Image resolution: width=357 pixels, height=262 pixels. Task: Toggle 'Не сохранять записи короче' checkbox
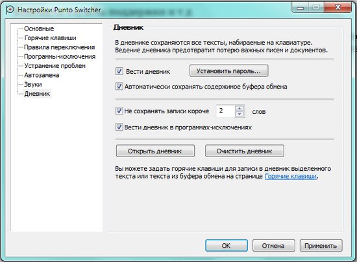click(x=119, y=111)
